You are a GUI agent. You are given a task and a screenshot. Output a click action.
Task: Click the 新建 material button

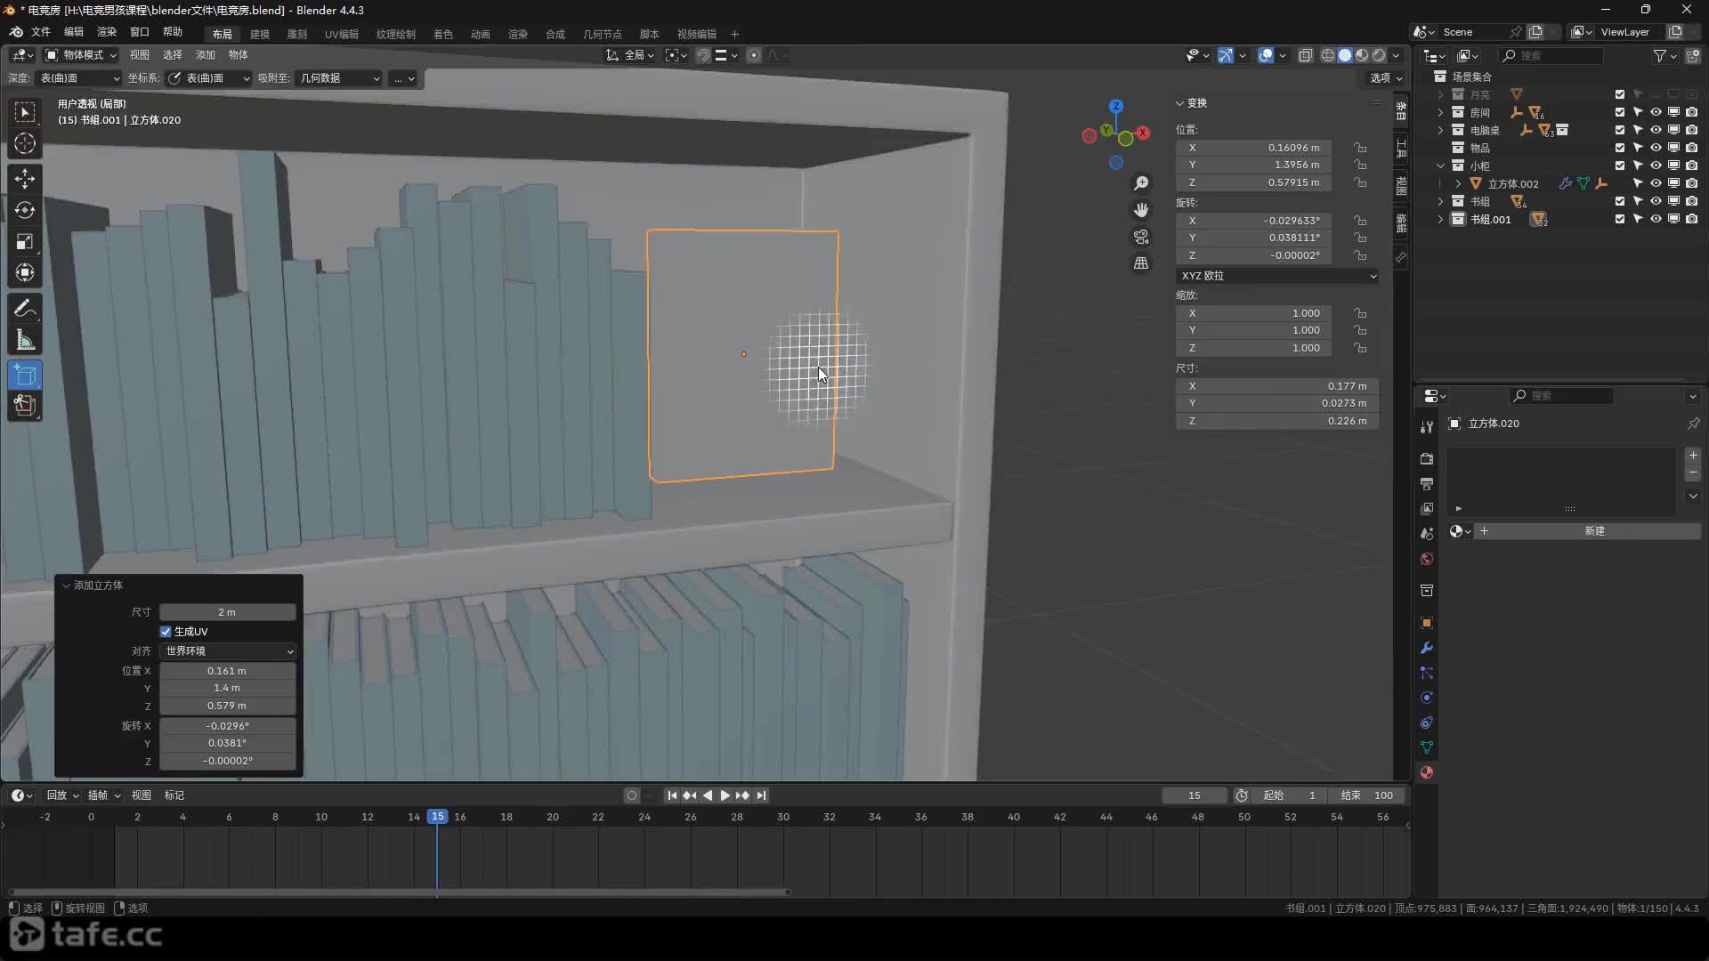tap(1593, 531)
